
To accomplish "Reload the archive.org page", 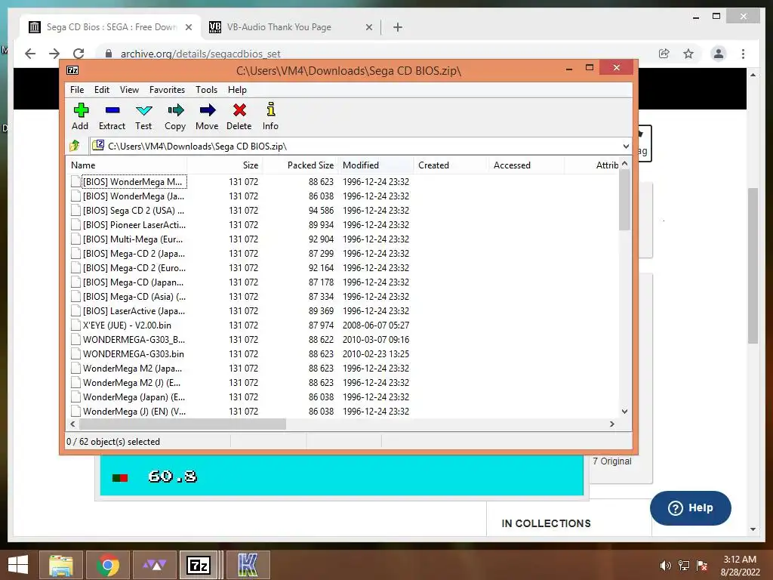I will (79, 54).
